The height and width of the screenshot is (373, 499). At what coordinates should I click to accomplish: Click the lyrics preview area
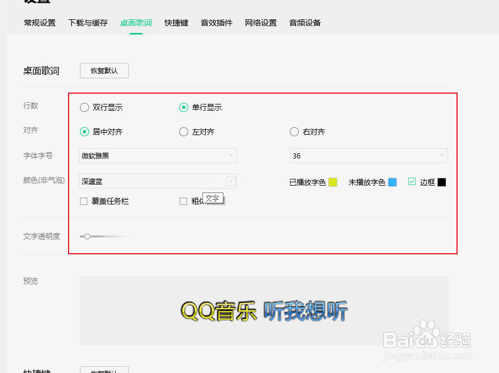[x=264, y=311]
